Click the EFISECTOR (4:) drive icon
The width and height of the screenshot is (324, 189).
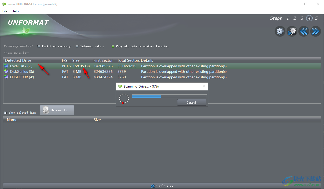point(6,77)
